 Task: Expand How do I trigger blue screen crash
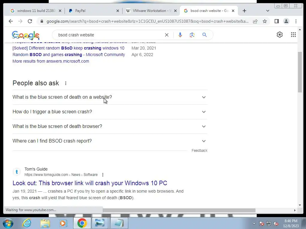point(110,112)
